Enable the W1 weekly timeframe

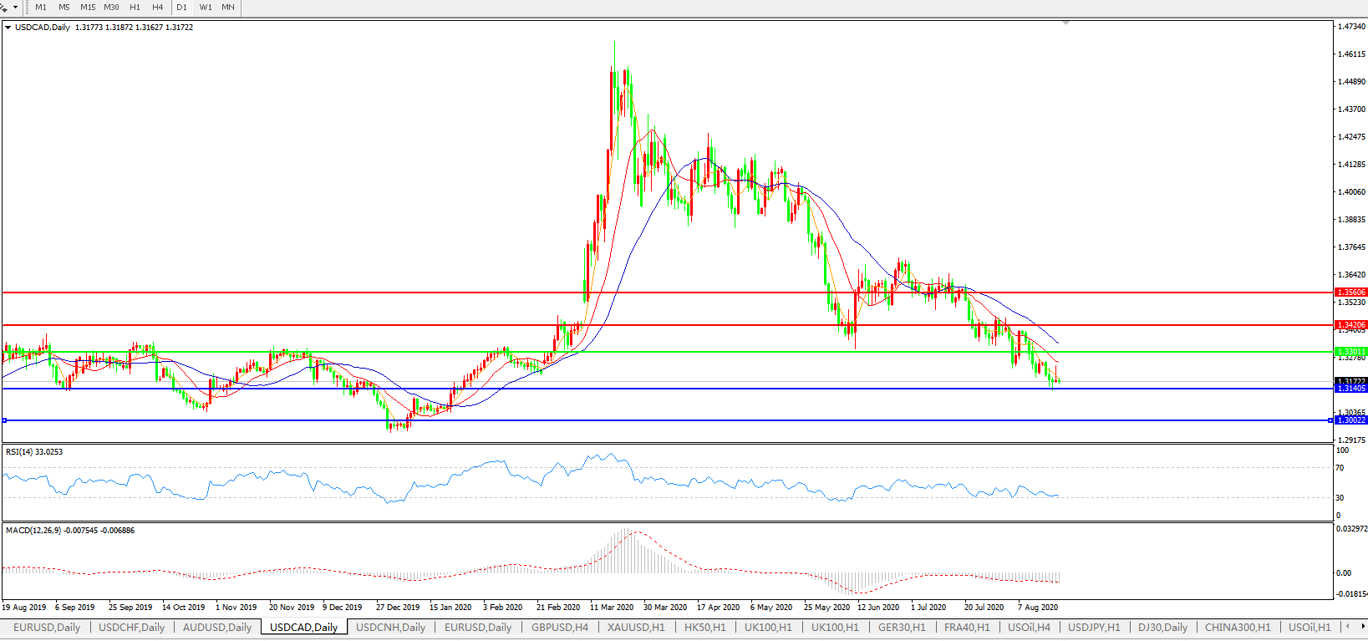coord(206,8)
